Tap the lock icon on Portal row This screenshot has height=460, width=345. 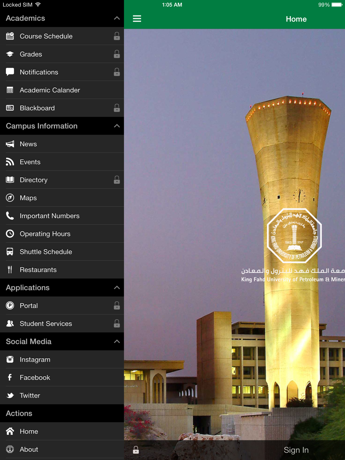coord(117,305)
